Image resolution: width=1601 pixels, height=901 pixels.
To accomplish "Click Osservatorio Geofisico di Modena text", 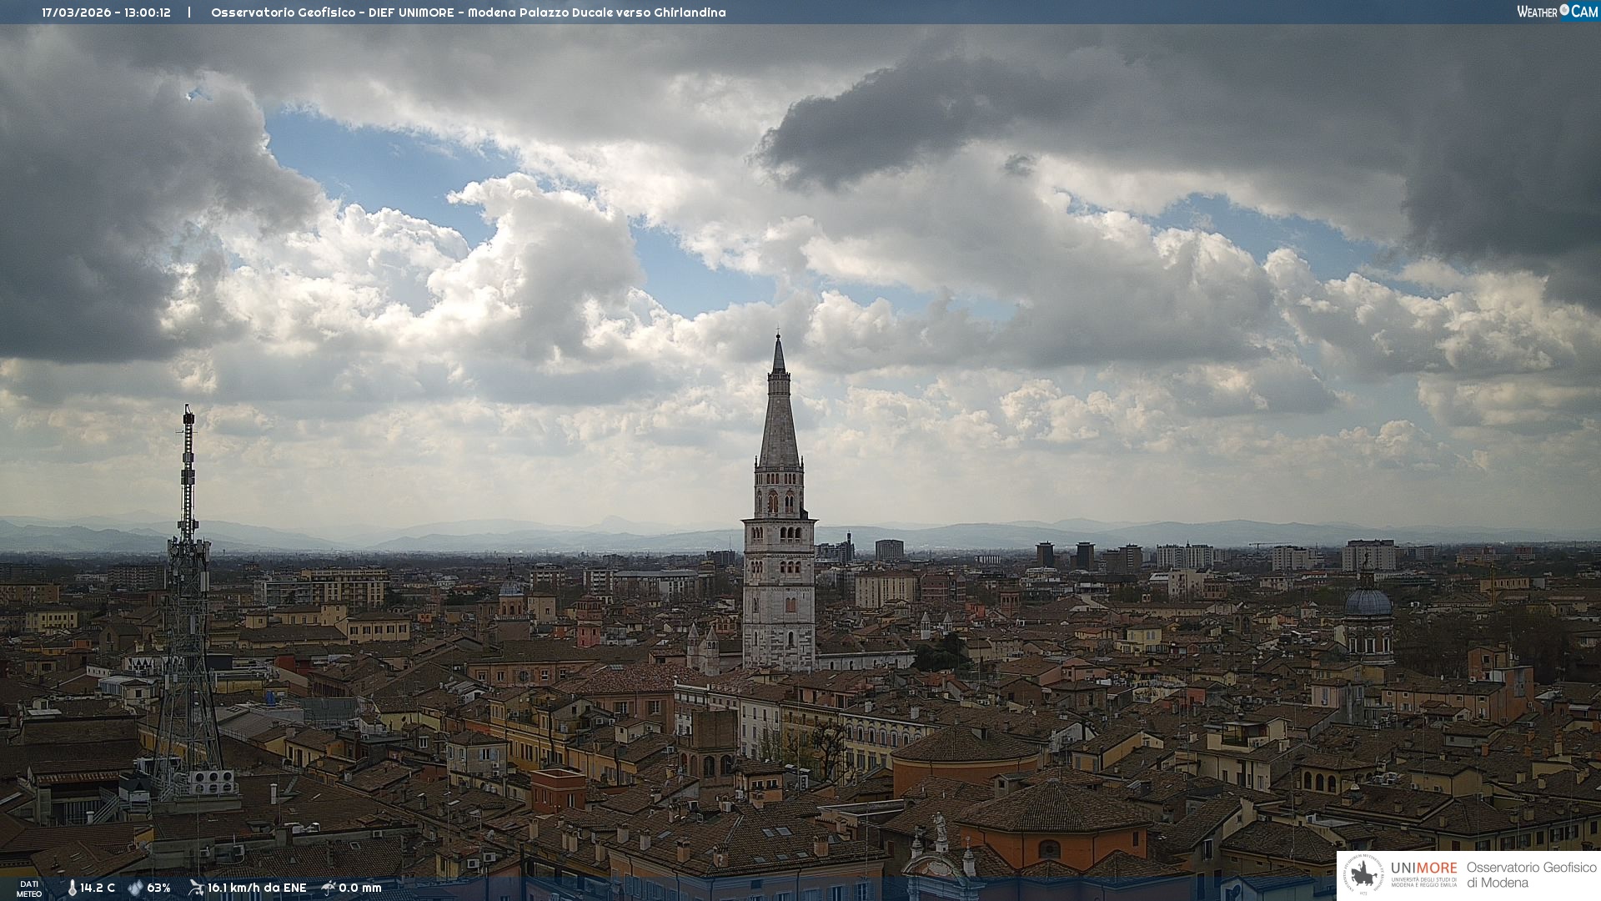I will (x=1531, y=875).
